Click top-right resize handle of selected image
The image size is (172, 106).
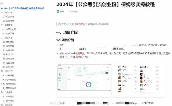pos(110,64)
